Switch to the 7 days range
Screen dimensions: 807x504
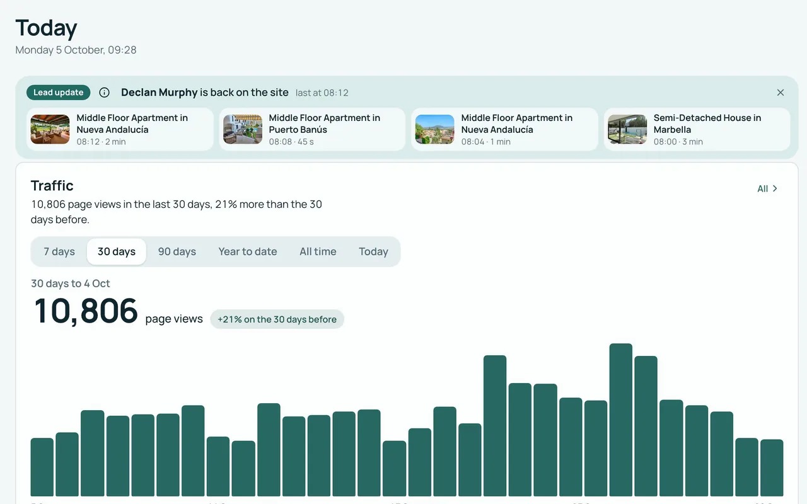59,251
